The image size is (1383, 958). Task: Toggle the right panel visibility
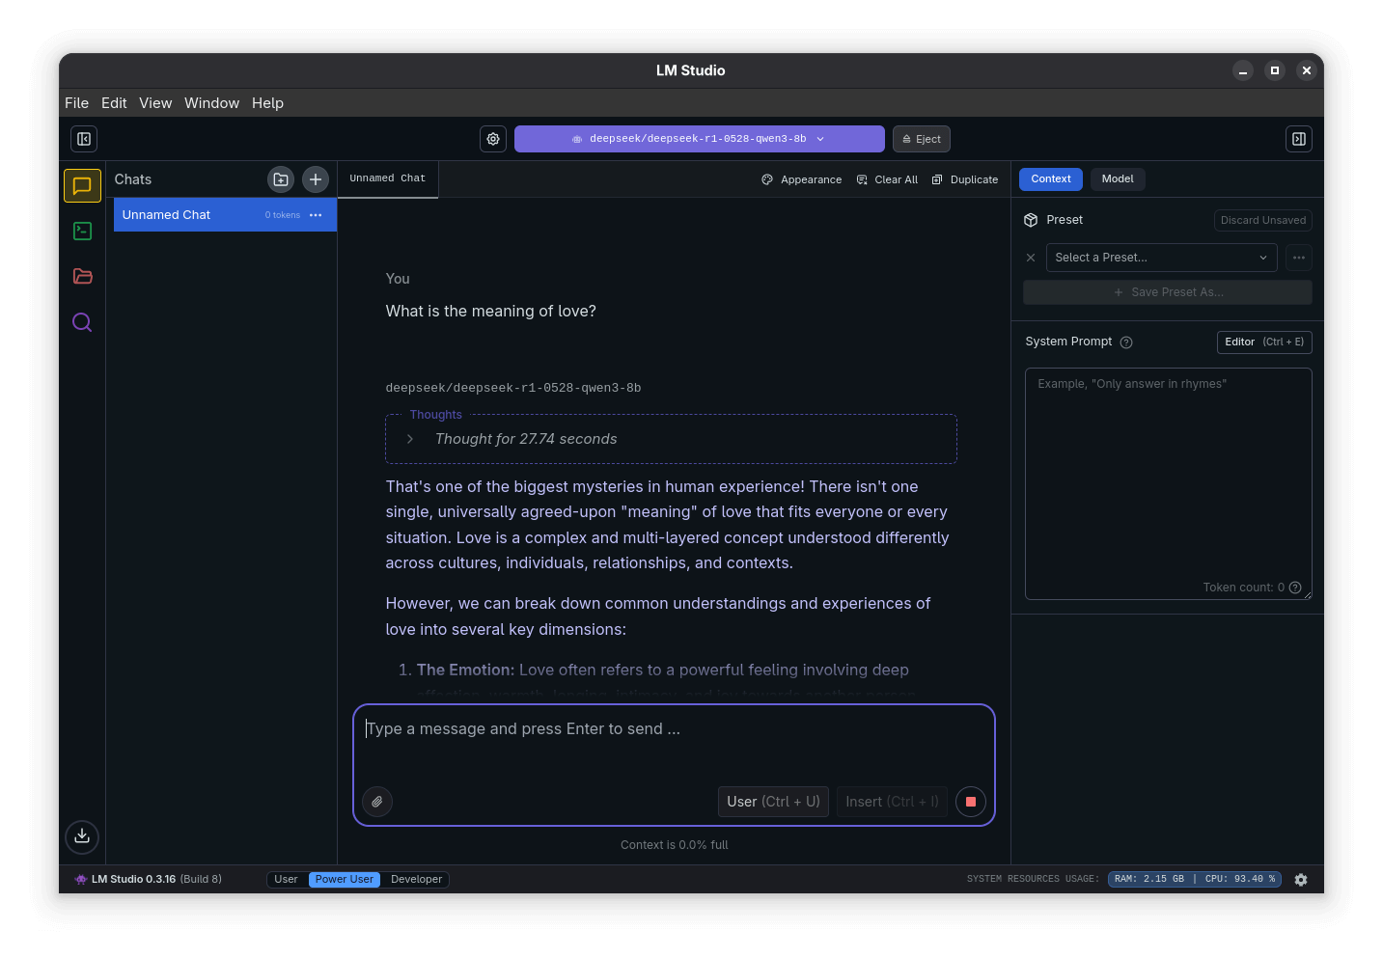click(x=1298, y=138)
